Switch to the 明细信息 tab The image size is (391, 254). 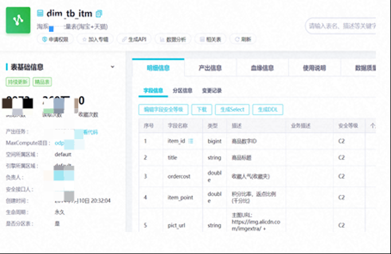click(158, 68)
